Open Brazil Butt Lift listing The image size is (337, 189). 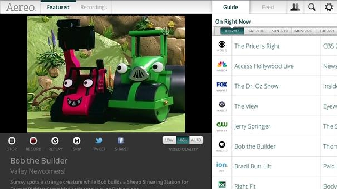pos(276,166)
